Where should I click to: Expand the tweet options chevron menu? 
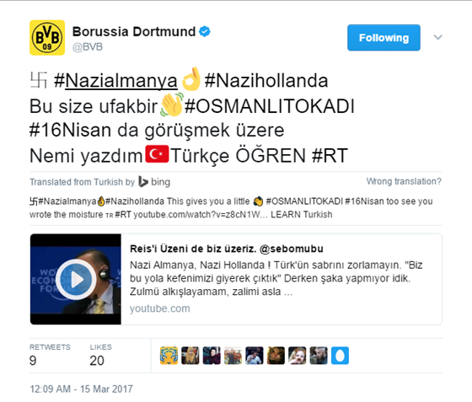point(437,37)
